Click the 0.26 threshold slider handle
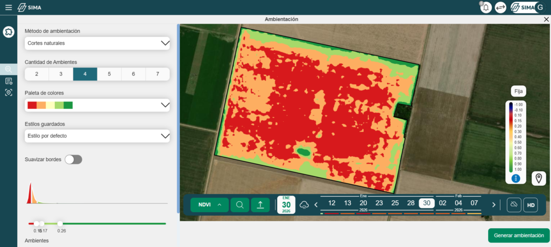This screenshot has height=247, width=551. click(x=60, y=223)
